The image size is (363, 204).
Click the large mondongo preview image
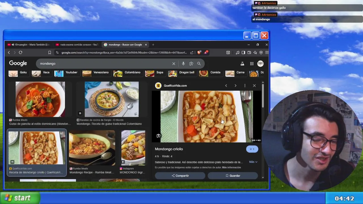[206, 116]
